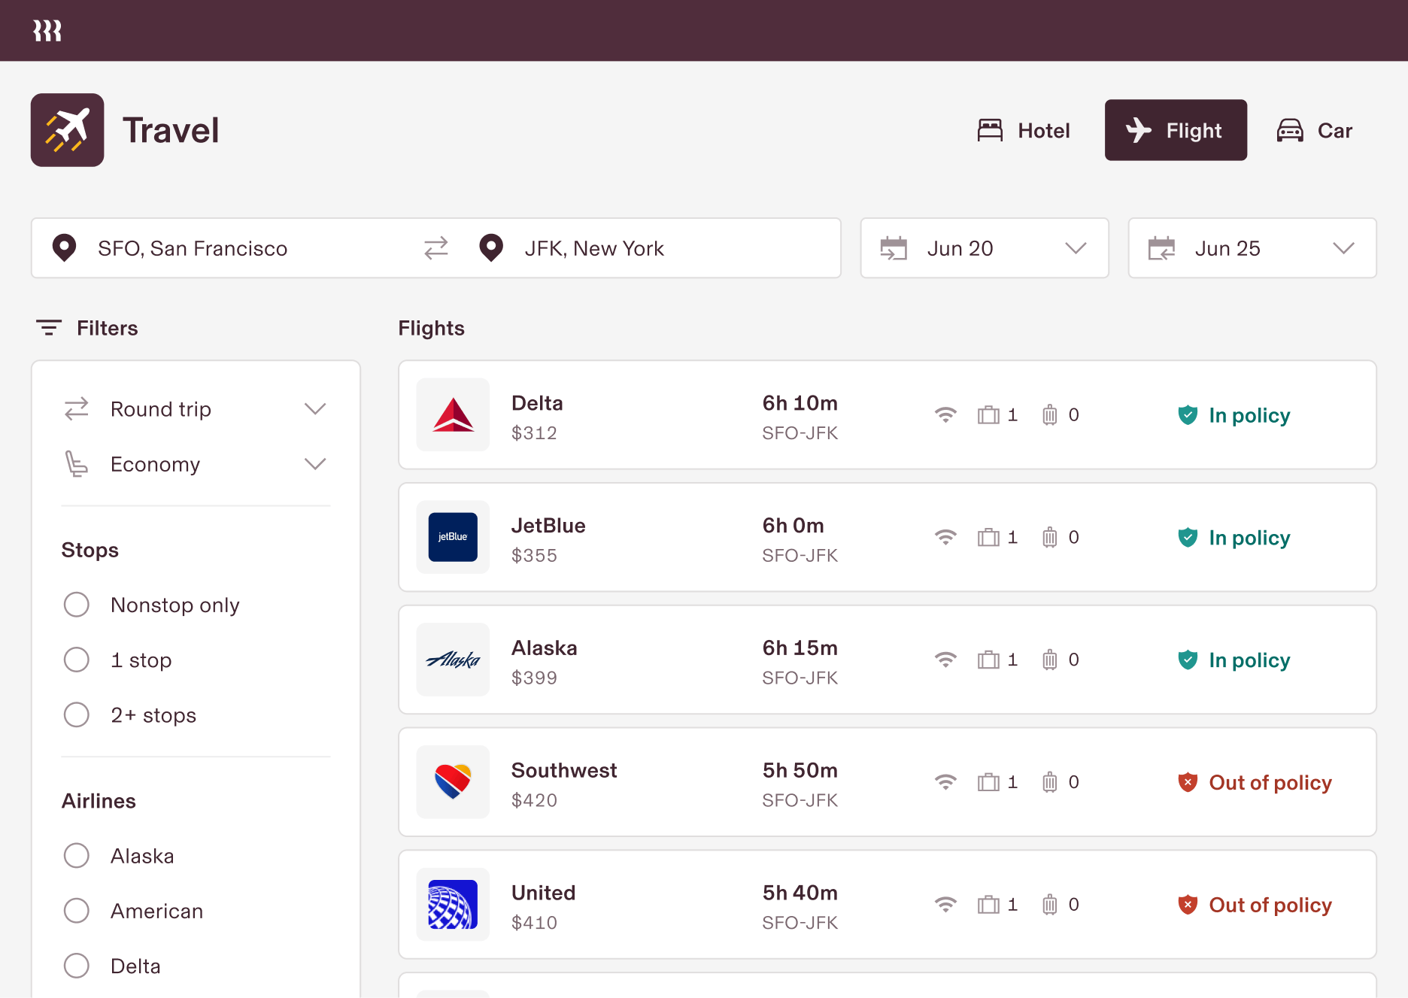Click the United airline logo
1408x998 pixels.
coord(454,905)
